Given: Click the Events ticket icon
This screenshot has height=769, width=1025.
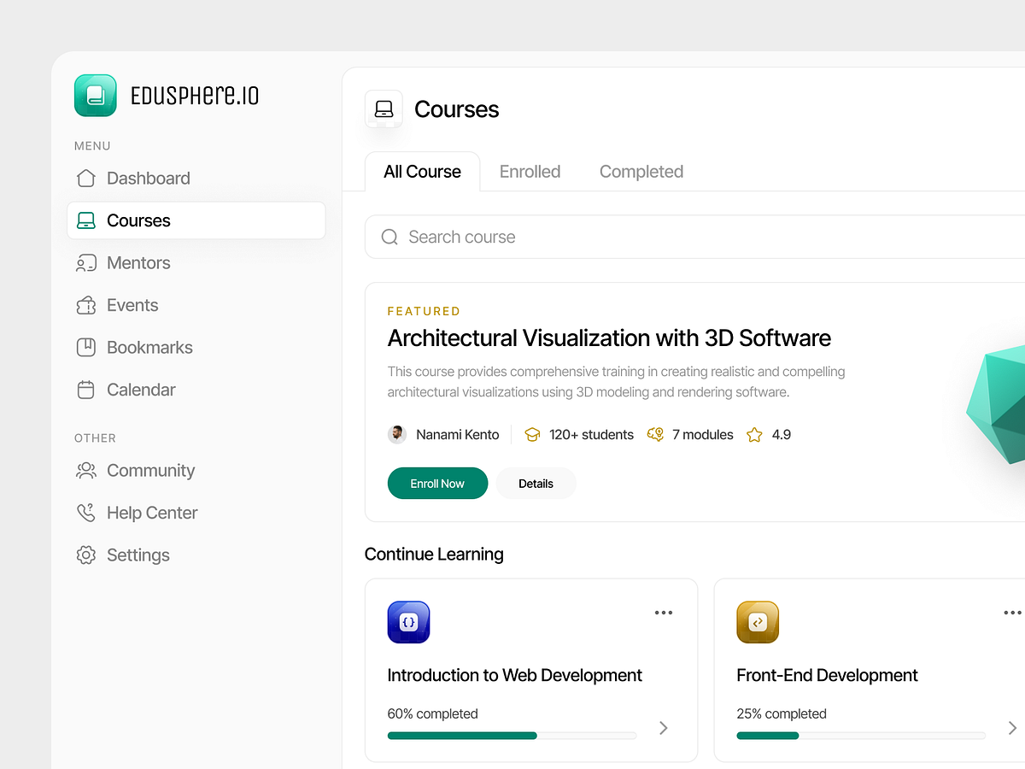Looking at the screenshot, I should [86, 305].
